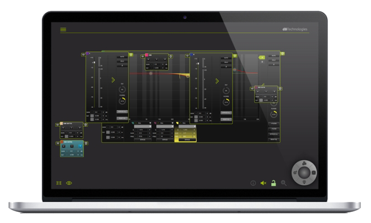Expand purple-tagged panel with green chevron
This screenshot has width=371, height=223.
tap(113, 80)
